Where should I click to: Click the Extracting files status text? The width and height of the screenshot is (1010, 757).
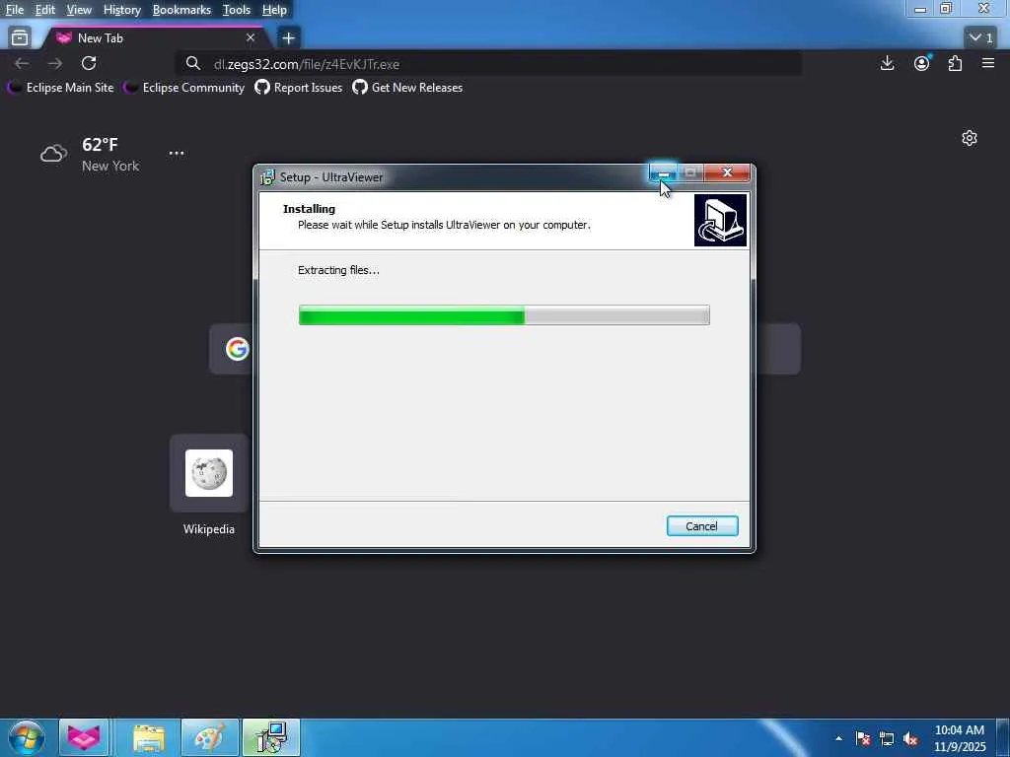click(x=339, y=270)
